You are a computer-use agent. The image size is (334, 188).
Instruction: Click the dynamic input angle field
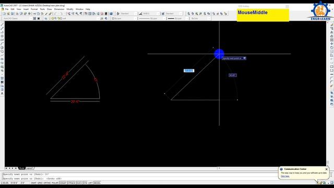[233, 75]
